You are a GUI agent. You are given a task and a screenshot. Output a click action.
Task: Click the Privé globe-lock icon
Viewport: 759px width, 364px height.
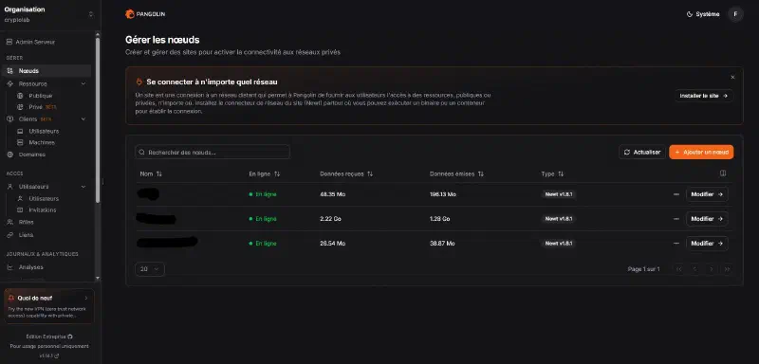pyautogui.click(x=20, y=107)
